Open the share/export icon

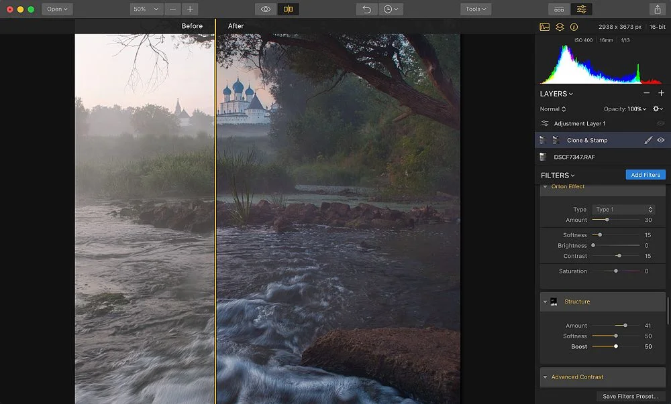click(657, 9)
